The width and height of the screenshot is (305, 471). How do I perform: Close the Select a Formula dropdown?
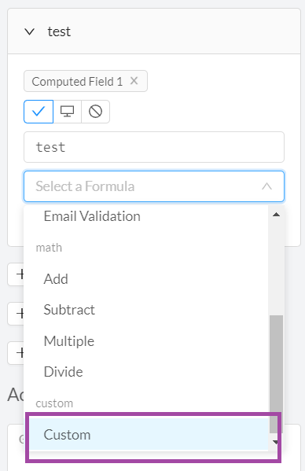tap(267, 186)
